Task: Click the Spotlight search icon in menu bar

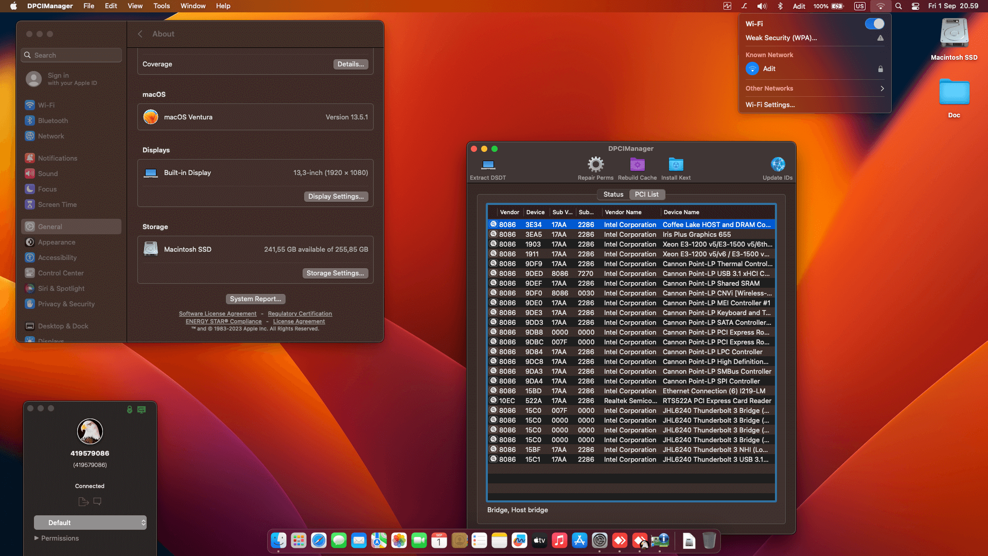Action: pyautogui.click(x=898, y=6)
